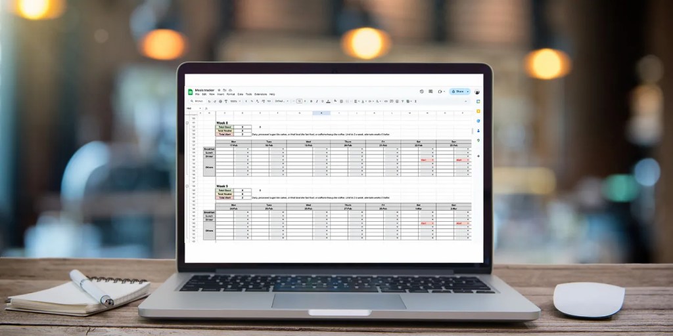Open the Contacts side panel icon
673x336 pixels.
[478, 131]
